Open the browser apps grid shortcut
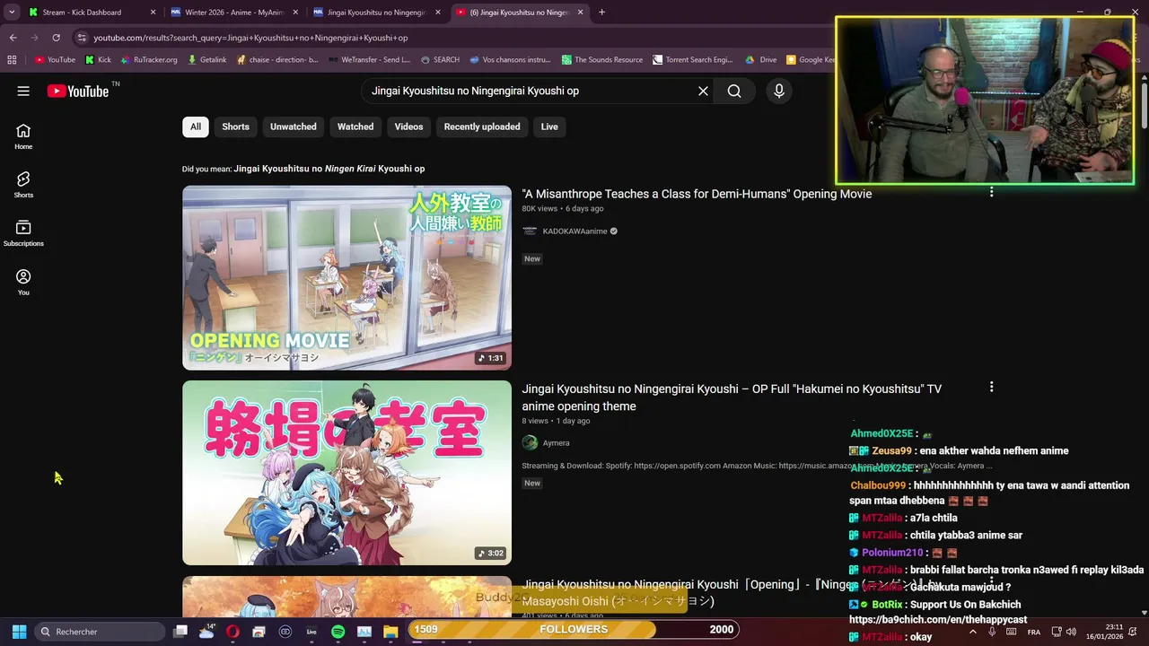This screenshot has height=646, width=1149. [x=12, y=60]
